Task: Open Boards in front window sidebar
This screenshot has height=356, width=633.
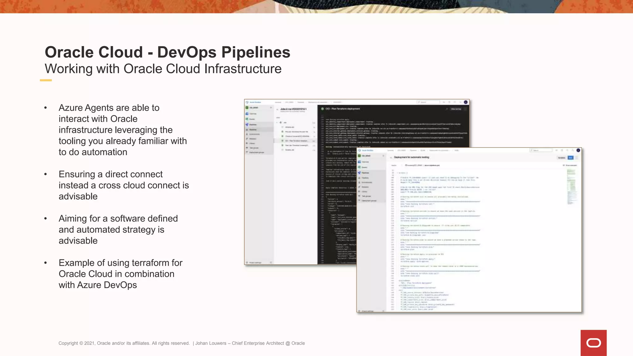Action: pyautogui.click(x=363, y=167)
